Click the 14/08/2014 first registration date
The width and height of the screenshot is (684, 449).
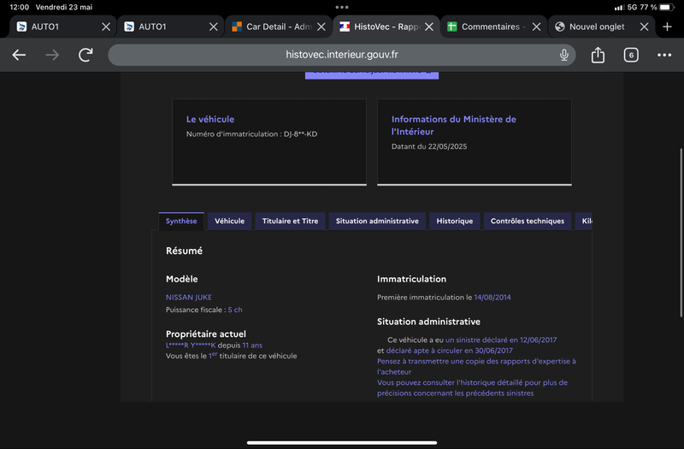click(x=492, y=297)
